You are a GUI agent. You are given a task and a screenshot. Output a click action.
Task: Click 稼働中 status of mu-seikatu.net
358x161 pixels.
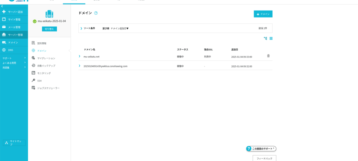click(180, 56)
